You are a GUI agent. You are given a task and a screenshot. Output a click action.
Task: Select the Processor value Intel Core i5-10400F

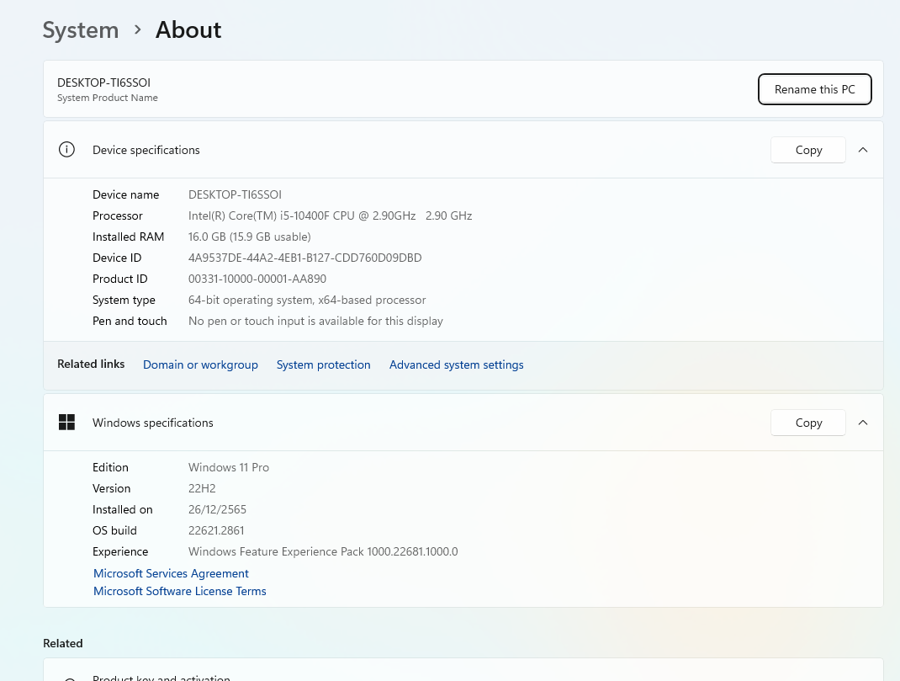[330, 215]
